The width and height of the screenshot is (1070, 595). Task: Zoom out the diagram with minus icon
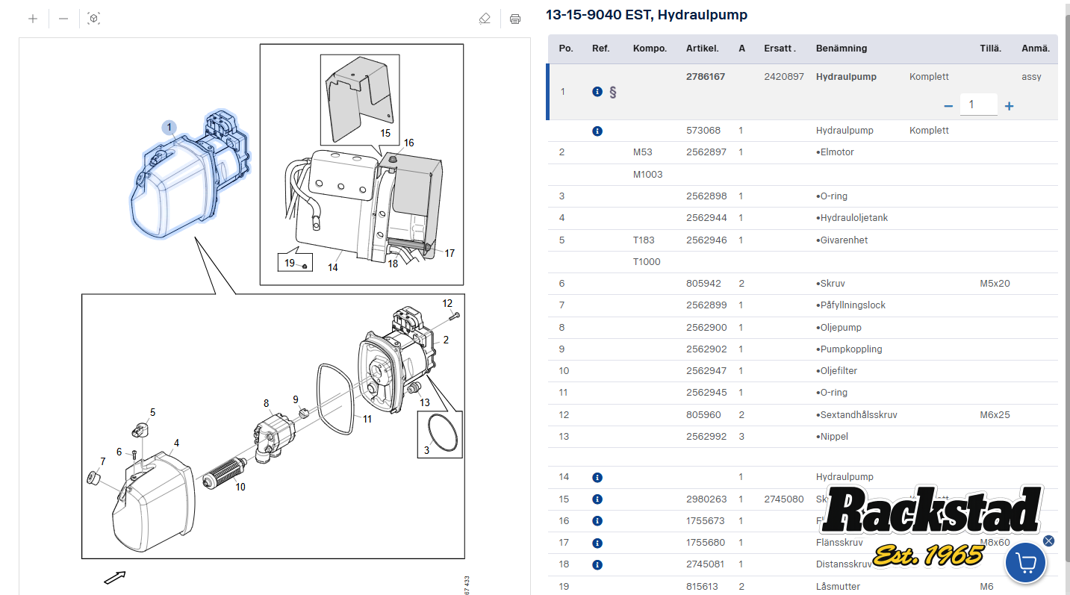[63, 19]
